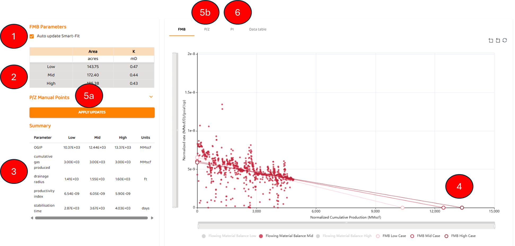
Task: Click the horizontal zoom slider below chart
Action: (x=346, y=226)
